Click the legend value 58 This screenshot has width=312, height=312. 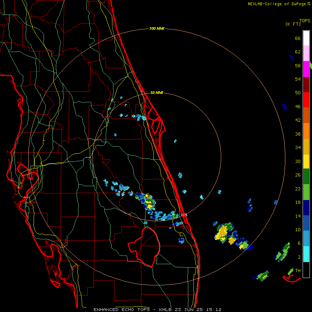[x=298, y=66]
